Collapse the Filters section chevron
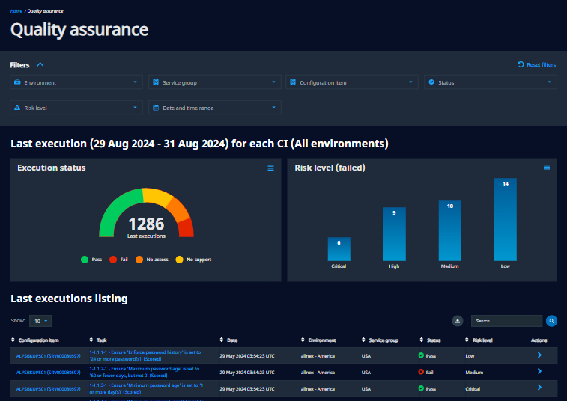 [40, 65]
